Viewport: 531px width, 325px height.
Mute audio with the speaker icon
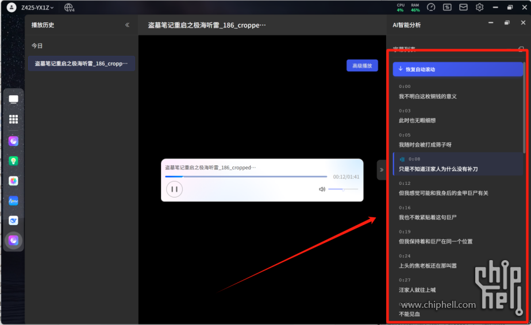pos(322,189)
